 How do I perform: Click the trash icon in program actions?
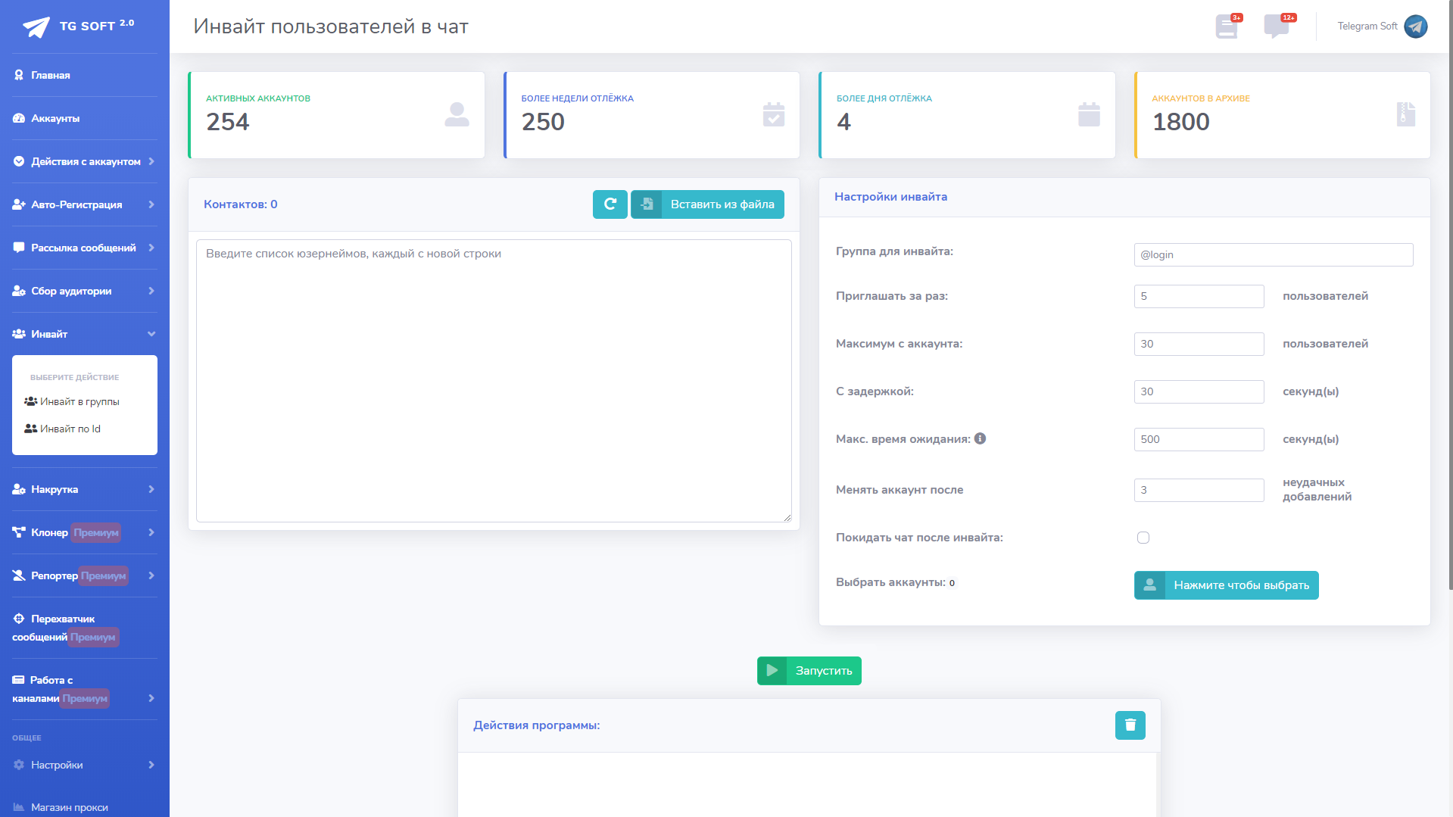pos(1130,725)
